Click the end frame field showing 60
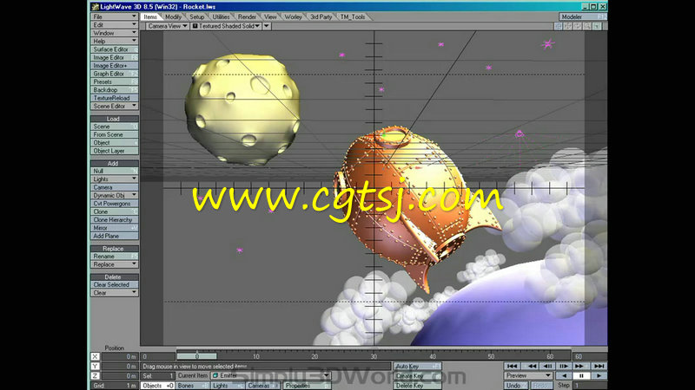This screenshot has width=695, height=390. [x=590, y=356]
